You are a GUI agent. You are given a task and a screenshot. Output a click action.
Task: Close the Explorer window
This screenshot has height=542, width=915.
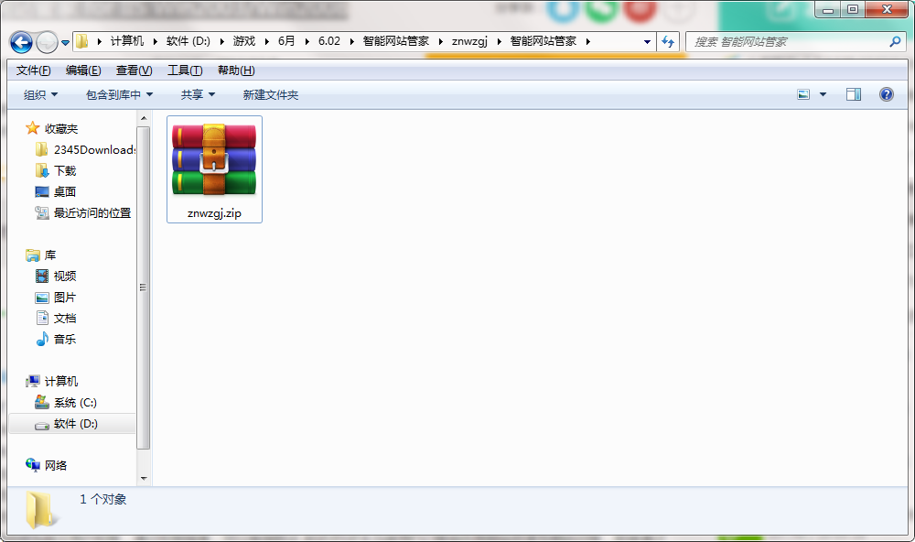(887, 9)
